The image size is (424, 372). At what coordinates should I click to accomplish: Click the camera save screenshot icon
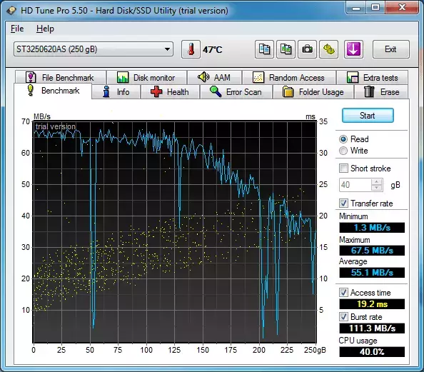[x=307, y=49]
